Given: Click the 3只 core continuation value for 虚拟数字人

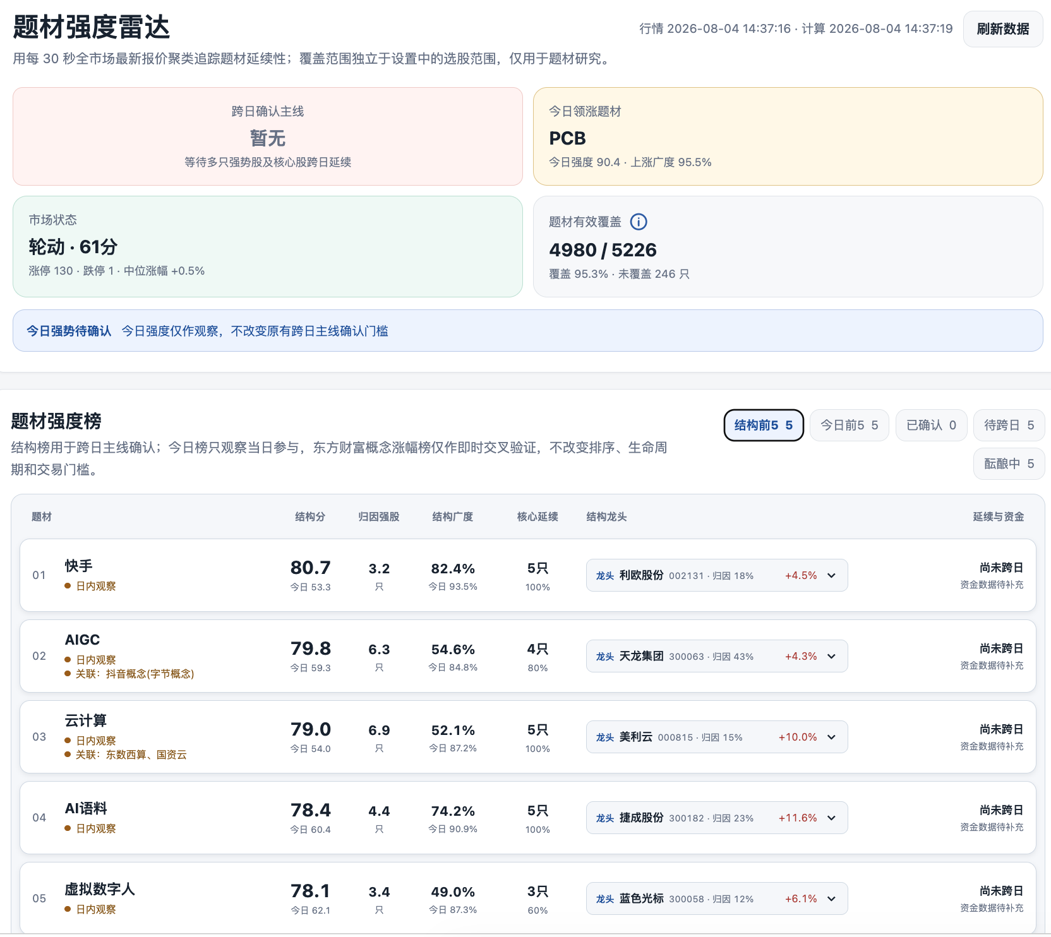Looking at the screenshot, I should coord(538,892).
